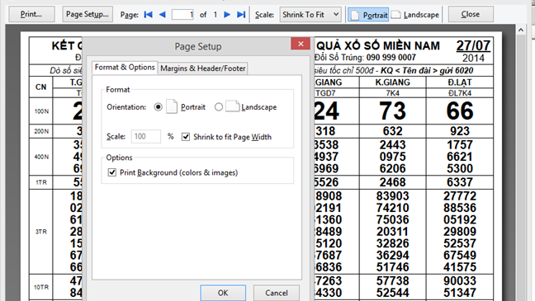Click phone number 090 999 0007
The width and height of the screenshot is (535, 301).
click(x=391, y=57)
